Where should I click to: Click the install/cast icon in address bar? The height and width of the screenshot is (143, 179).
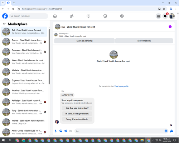point(159,9)
